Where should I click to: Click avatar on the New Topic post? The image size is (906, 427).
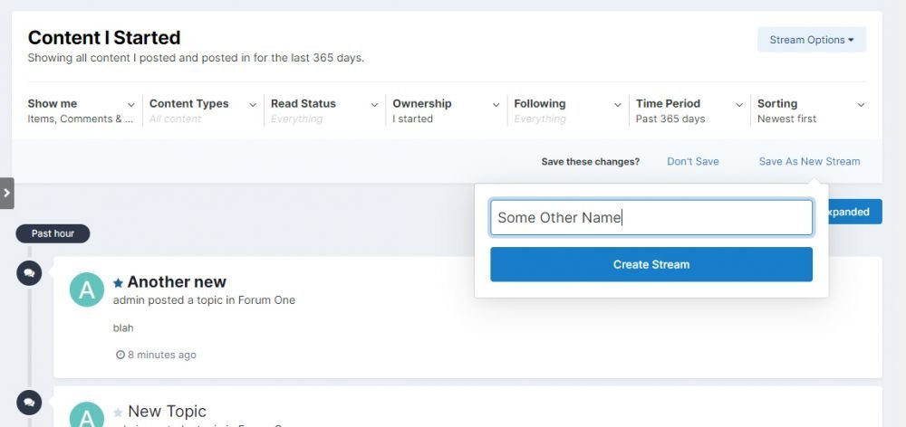click(87, 415)
